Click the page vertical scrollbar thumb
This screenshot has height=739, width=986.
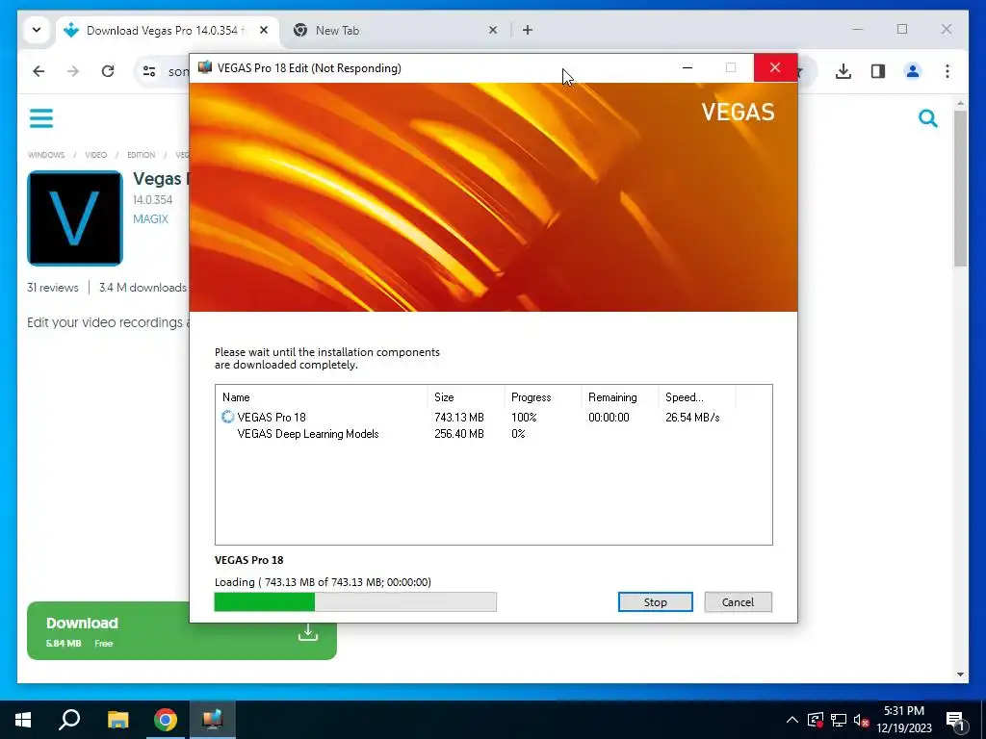click(960, 189)
